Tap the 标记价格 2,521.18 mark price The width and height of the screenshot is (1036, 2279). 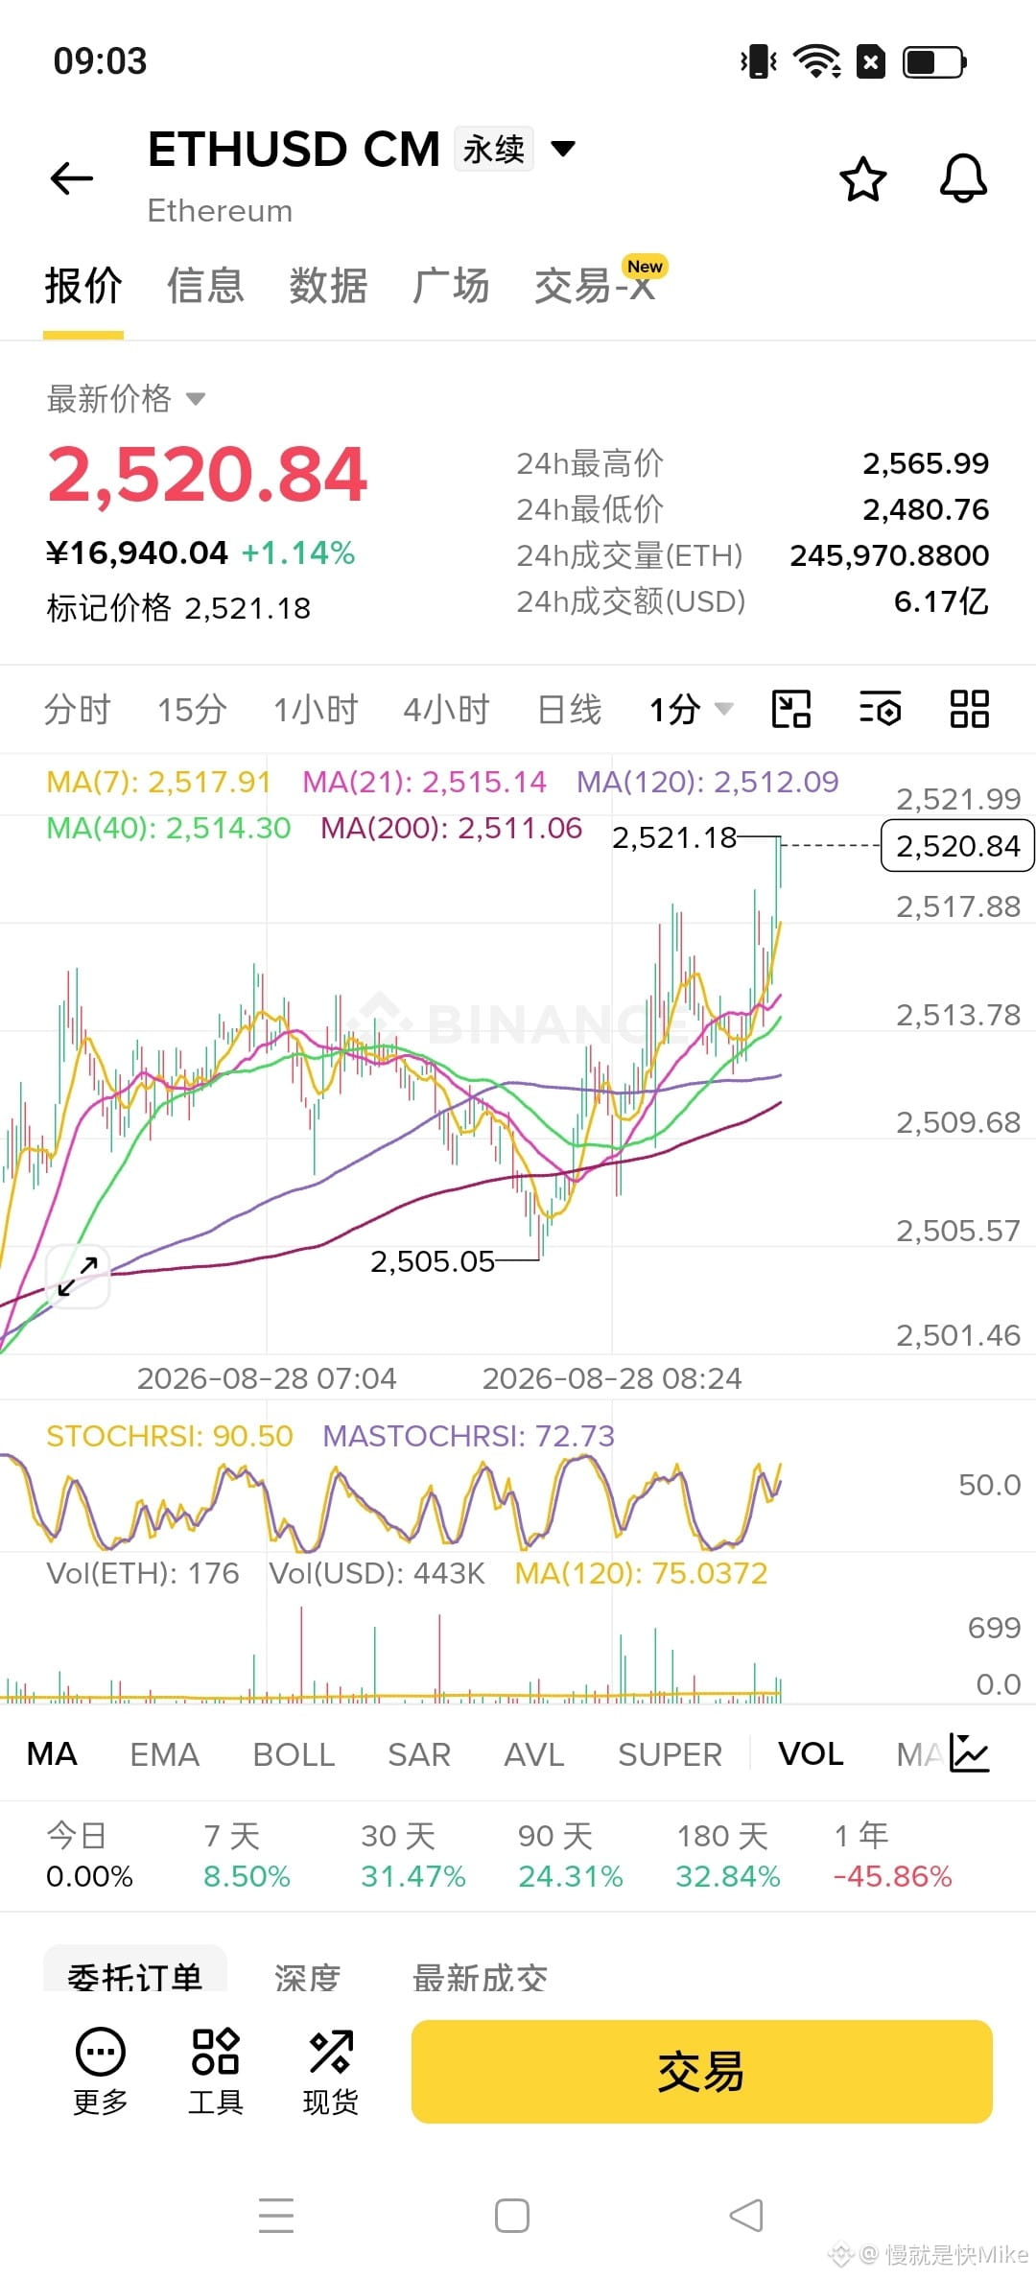[178, 607]
